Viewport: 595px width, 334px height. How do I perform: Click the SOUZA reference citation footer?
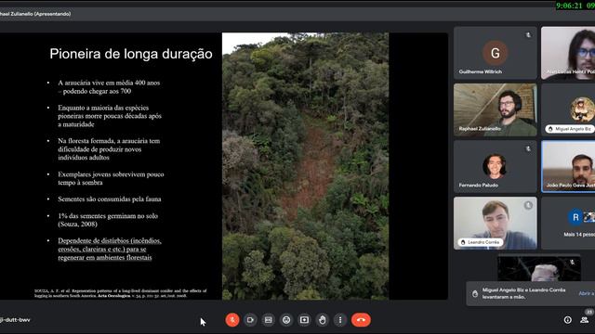point(120,293)
